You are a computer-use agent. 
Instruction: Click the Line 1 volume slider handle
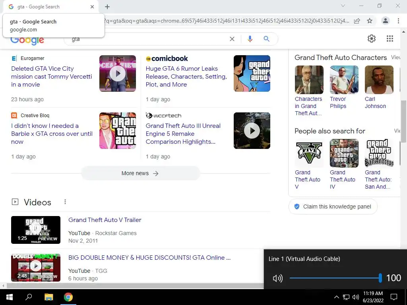tap(380, 278)
